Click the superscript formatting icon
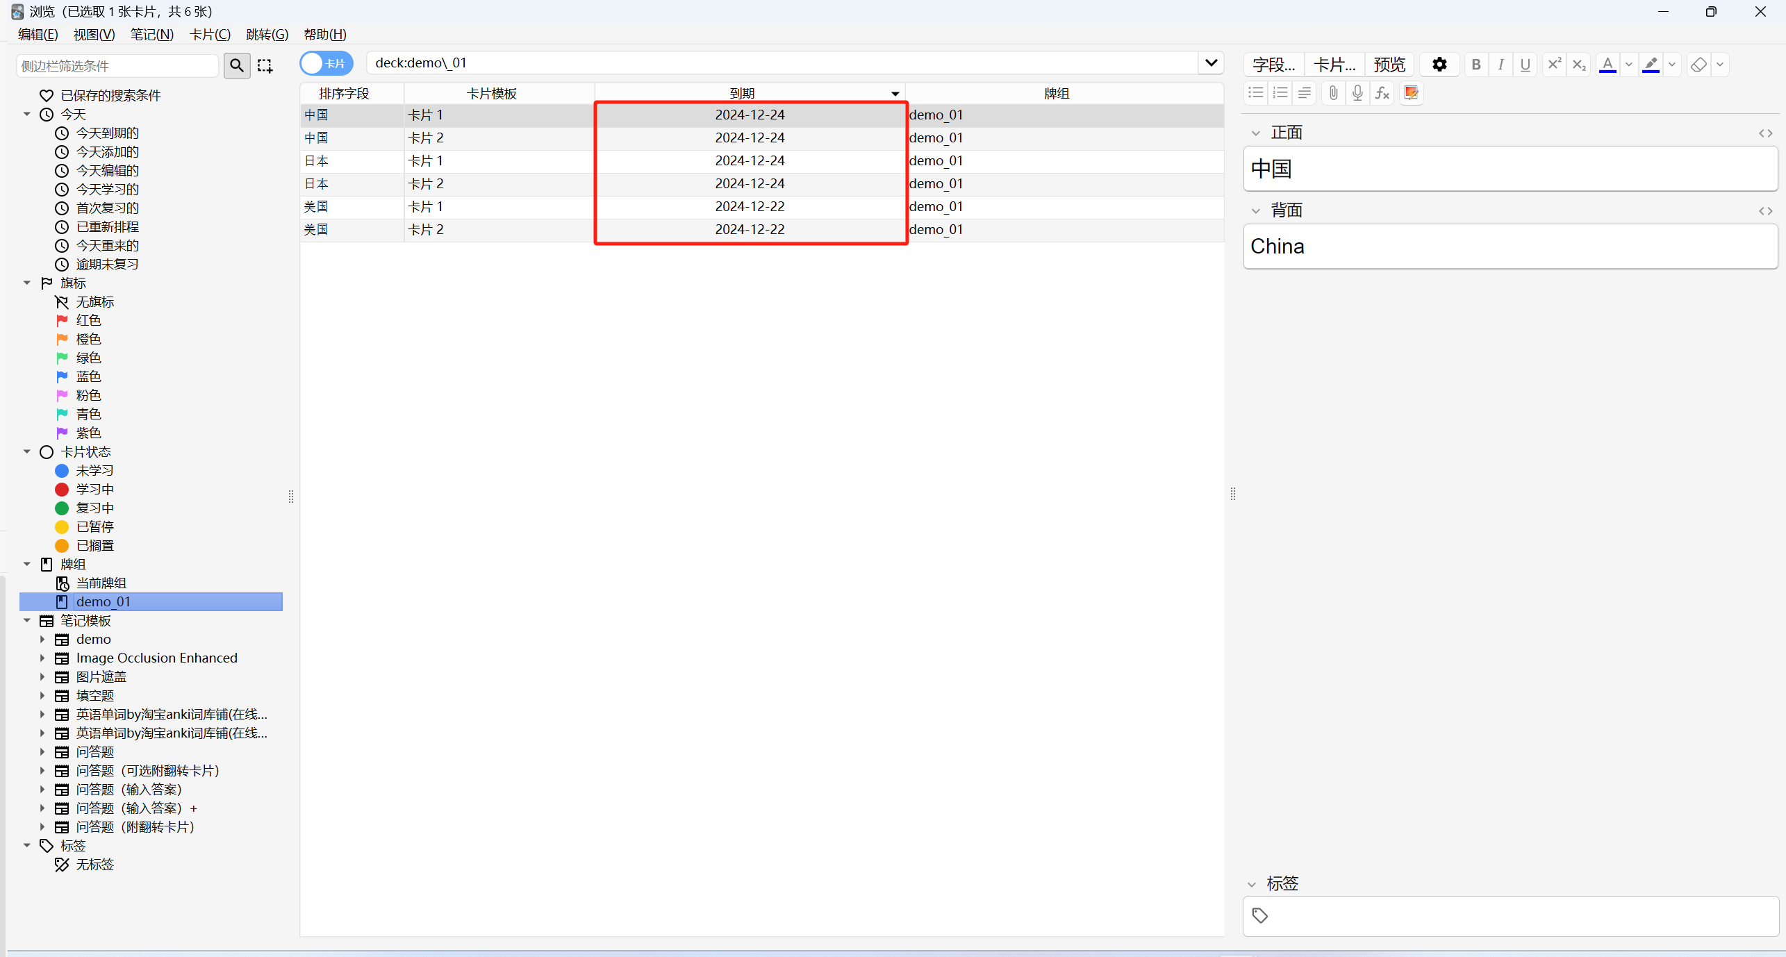This screenshot has height=957, width=1786. (x=1554, y=65)
